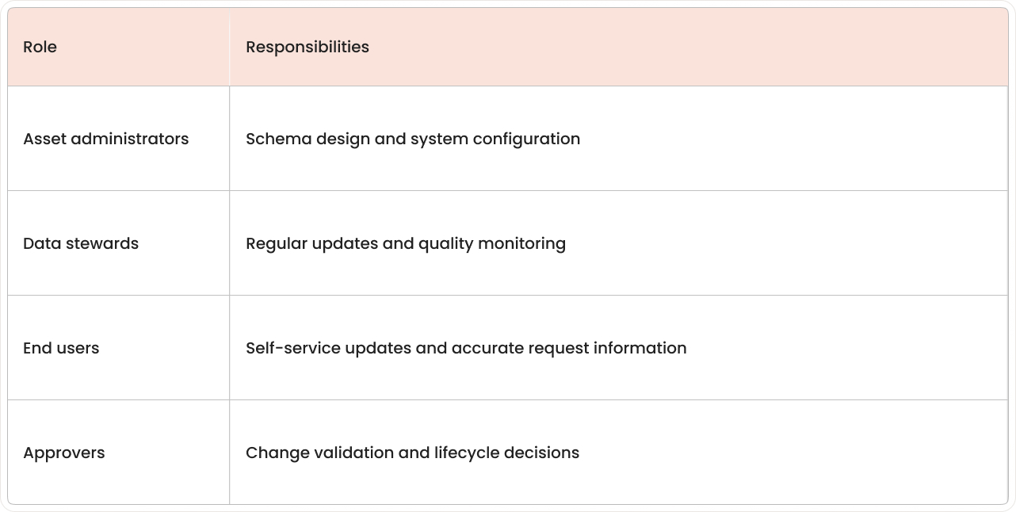Select the Data stewards role cell
Screen dimensions: 1016x512
[80, 244]
